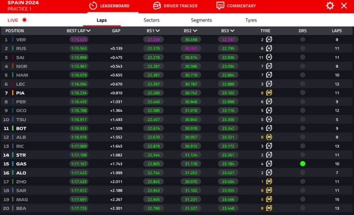Click GAS's green DRS indicator
This screenshot has width=354, height=215.
303,164
